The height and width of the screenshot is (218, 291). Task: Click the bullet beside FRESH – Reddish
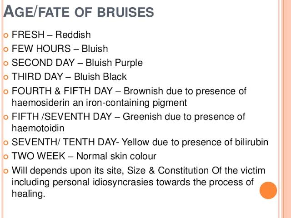(6, 35)
